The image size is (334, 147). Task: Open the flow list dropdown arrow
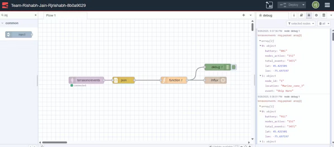click(251, 15)
